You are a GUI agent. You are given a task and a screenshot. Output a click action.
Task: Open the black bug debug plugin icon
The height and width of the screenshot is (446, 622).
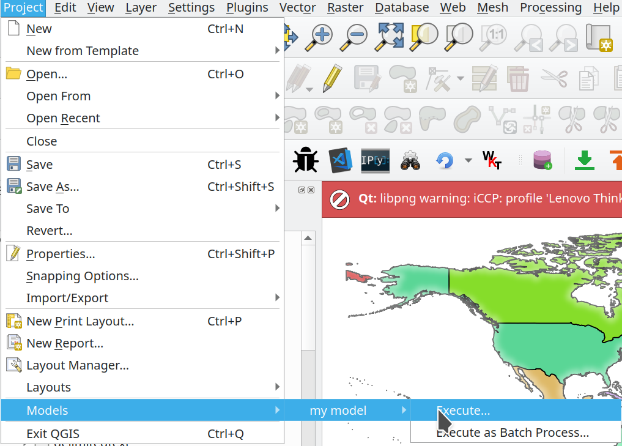[305, 160]
